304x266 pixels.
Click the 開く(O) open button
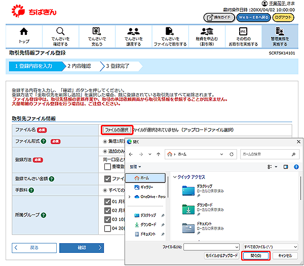coord(256,256)
